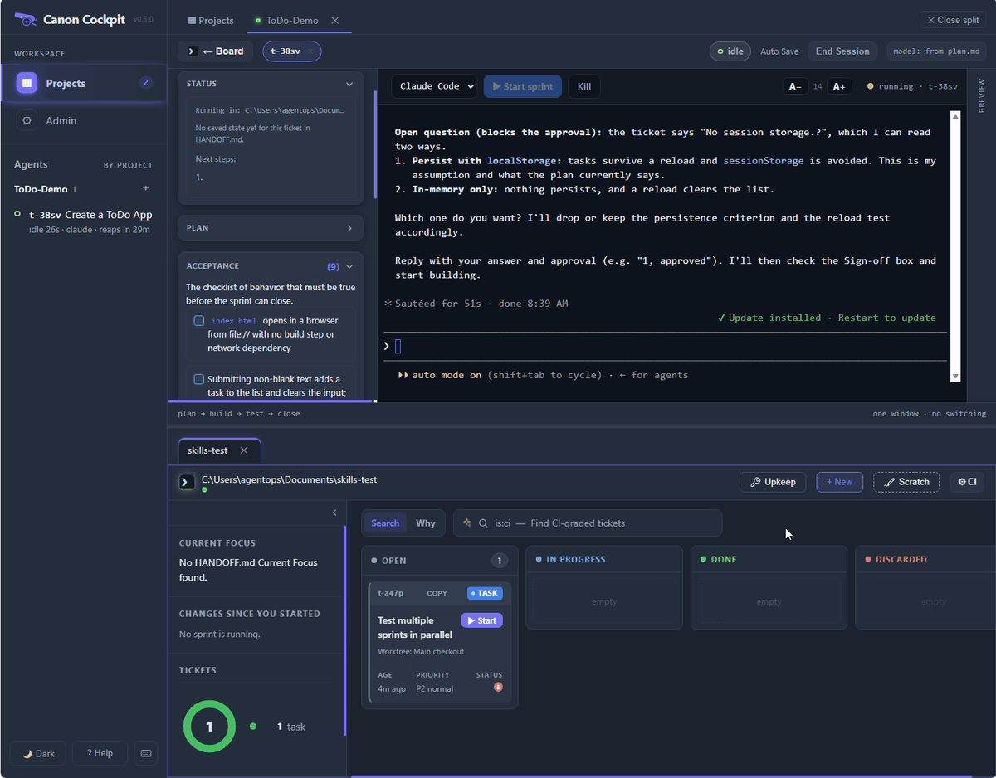Click the Kill button
The image size is (996, 778).
(584, 86)
